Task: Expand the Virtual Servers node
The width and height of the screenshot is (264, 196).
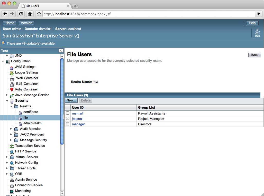Action: click(7, 157)
